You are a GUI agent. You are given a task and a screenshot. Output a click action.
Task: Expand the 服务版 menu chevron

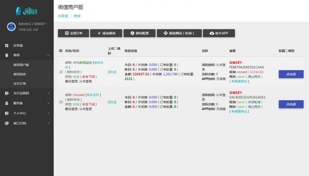[x=48, y=103]
